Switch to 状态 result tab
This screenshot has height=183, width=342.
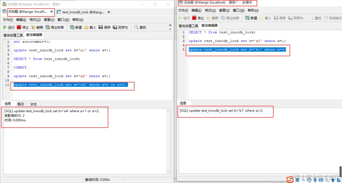(34, 104)
